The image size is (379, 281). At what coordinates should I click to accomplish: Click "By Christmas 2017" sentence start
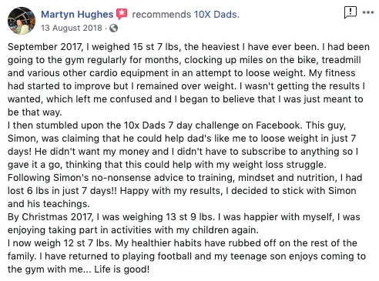pyautogui.click(x=50, y=217)
